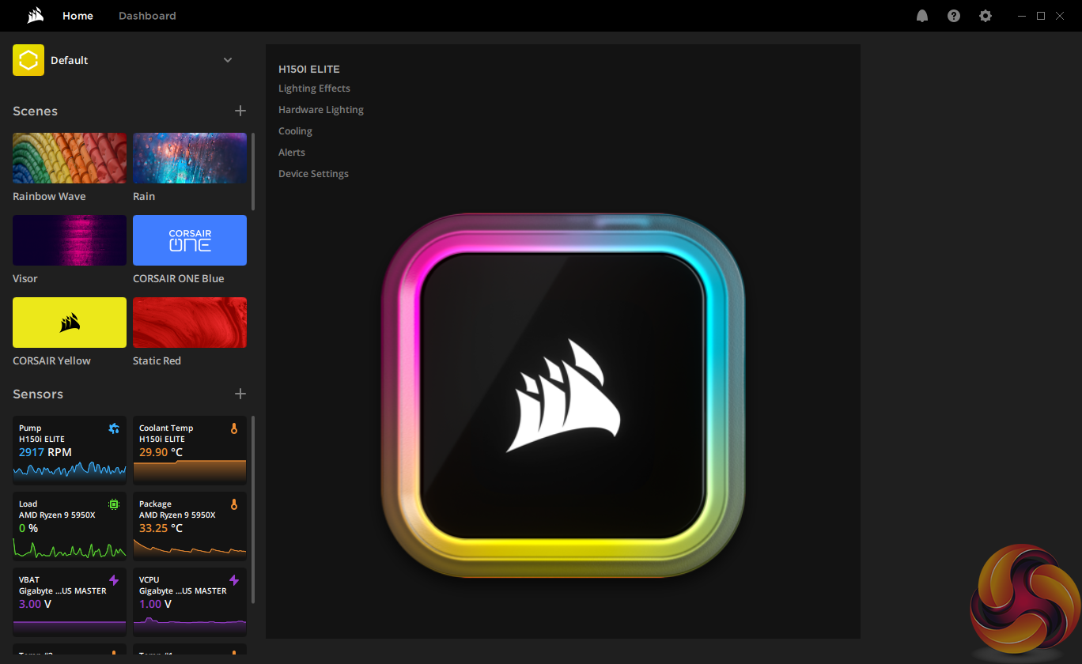Click the '2917 RPM' pump speed value
Screen dimensions: 1082x664
(x=45, y=453)
